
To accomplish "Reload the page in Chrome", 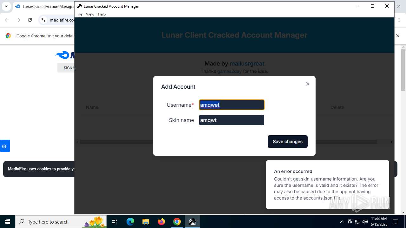I will [30, 20].
